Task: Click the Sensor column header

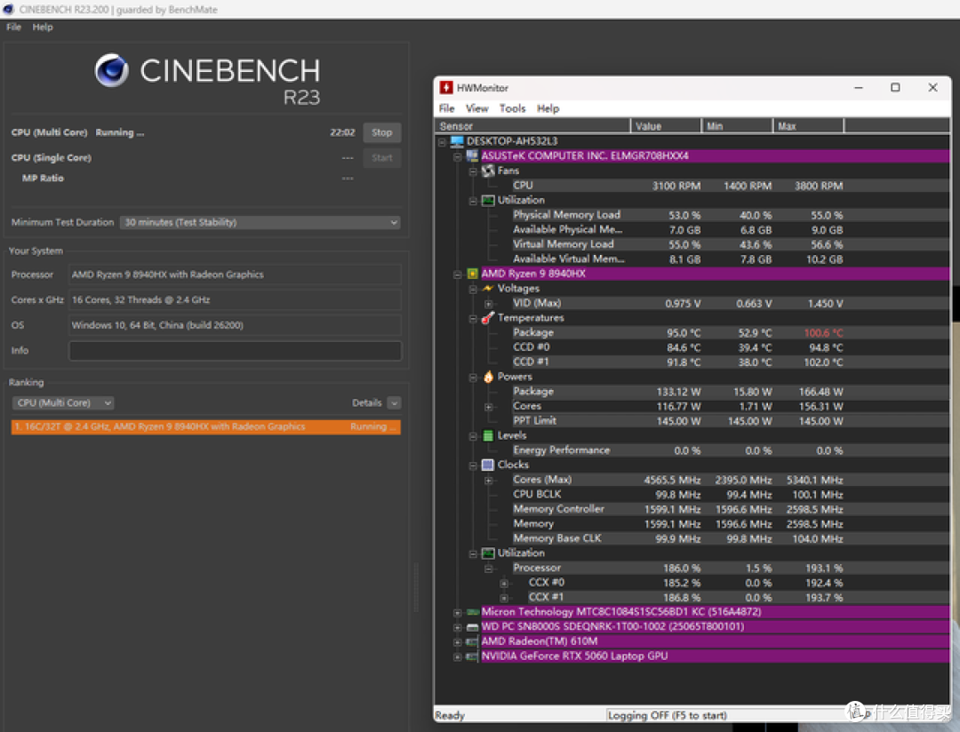Action: [x=532, y=126]
